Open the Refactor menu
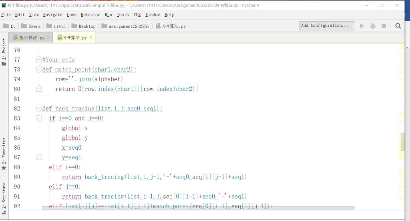Viewport: 410px width, 221px height. coord(90,15)
